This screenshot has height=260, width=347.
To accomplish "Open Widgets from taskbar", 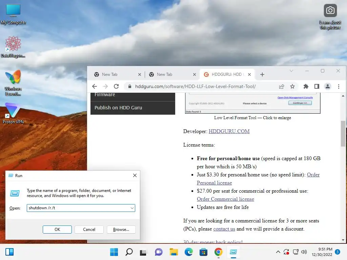I will [9, 252].
